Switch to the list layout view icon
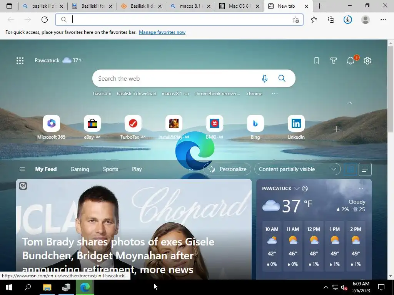 [x=365, y=169]
